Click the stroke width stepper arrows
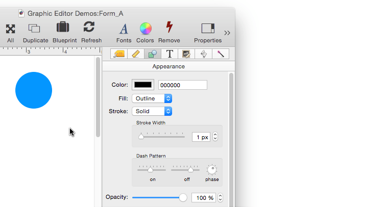 point(215,137)
